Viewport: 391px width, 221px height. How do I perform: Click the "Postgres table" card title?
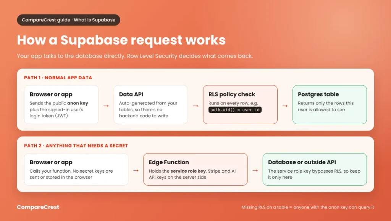pyautogui.click(x=318, y=94)
